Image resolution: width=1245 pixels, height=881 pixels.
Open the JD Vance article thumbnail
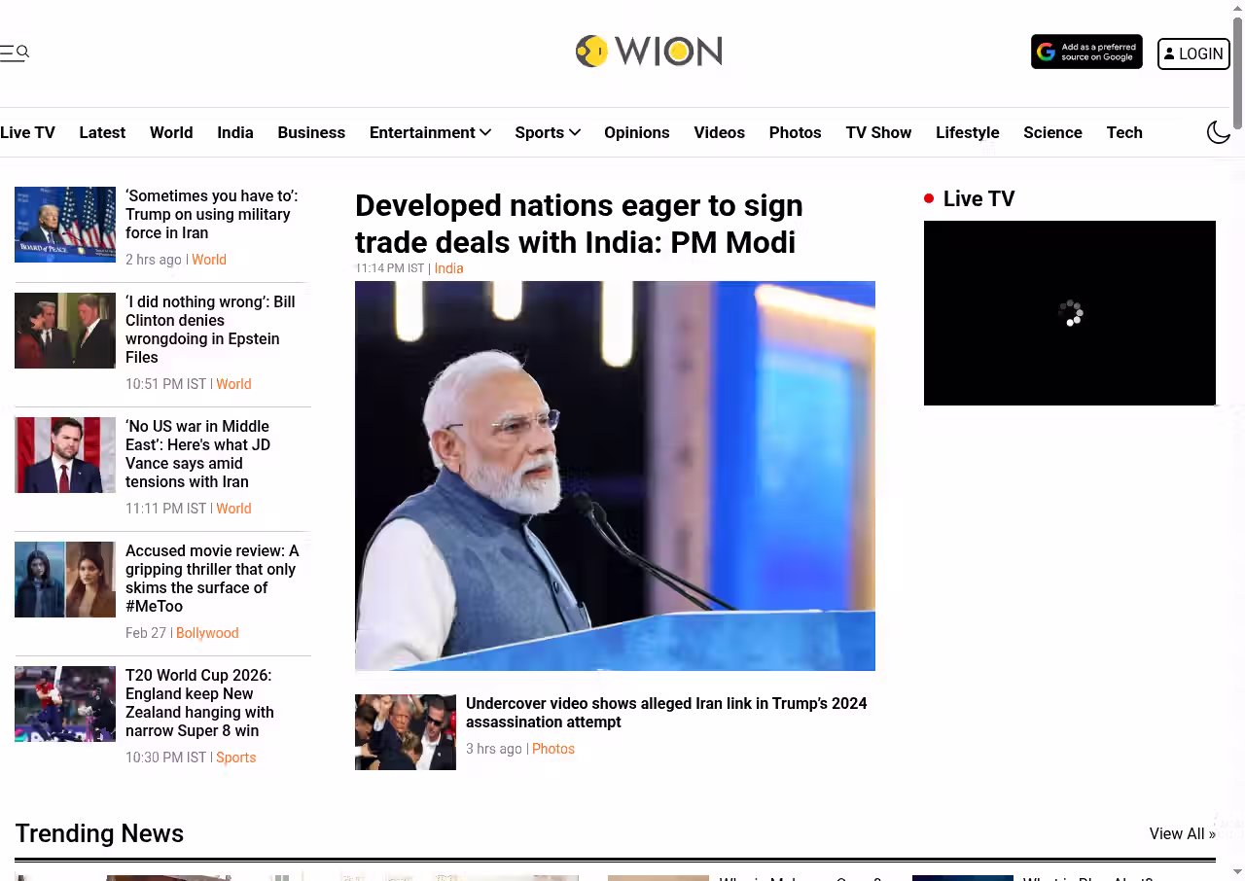point(65,455)
